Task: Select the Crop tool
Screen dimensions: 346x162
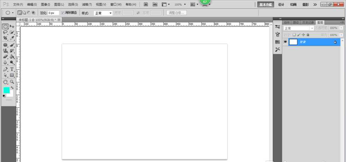Action: click(6, 38)
